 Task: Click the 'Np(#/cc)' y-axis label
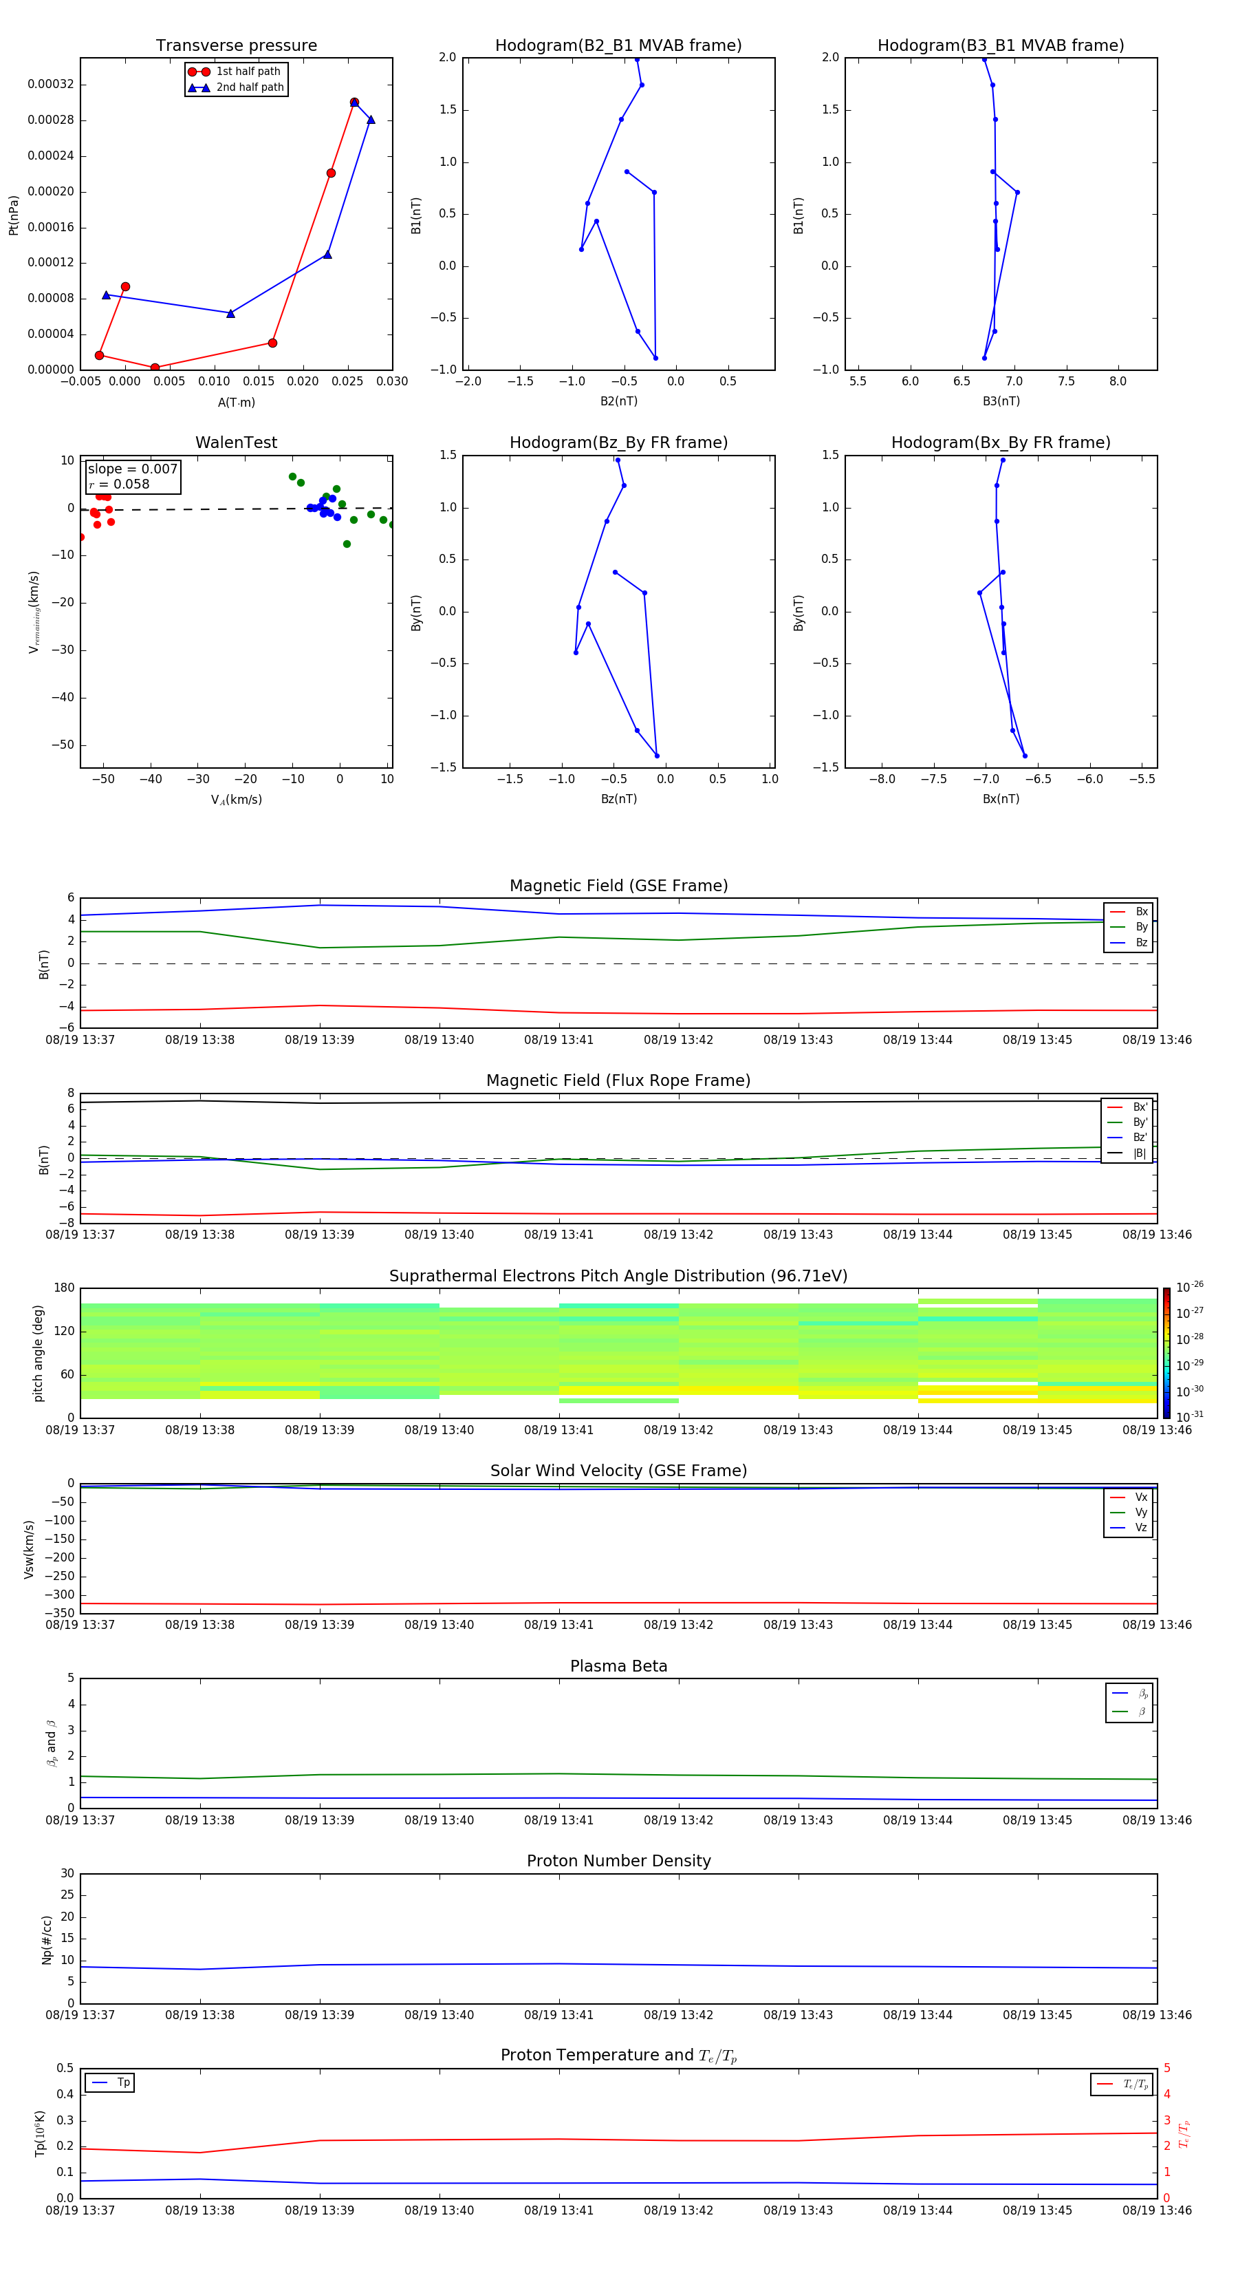click(x=47, y=1939)
